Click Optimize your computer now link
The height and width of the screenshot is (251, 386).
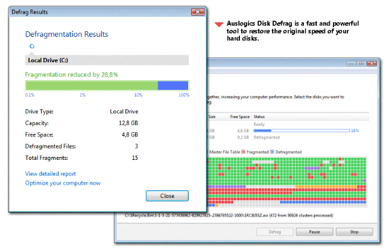(63, 183)
